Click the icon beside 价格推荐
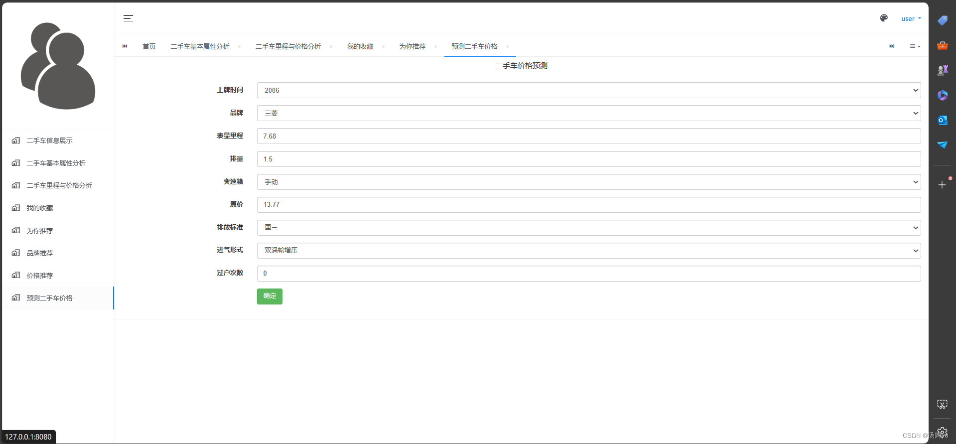The image size is (956, 444). point(16,276)
